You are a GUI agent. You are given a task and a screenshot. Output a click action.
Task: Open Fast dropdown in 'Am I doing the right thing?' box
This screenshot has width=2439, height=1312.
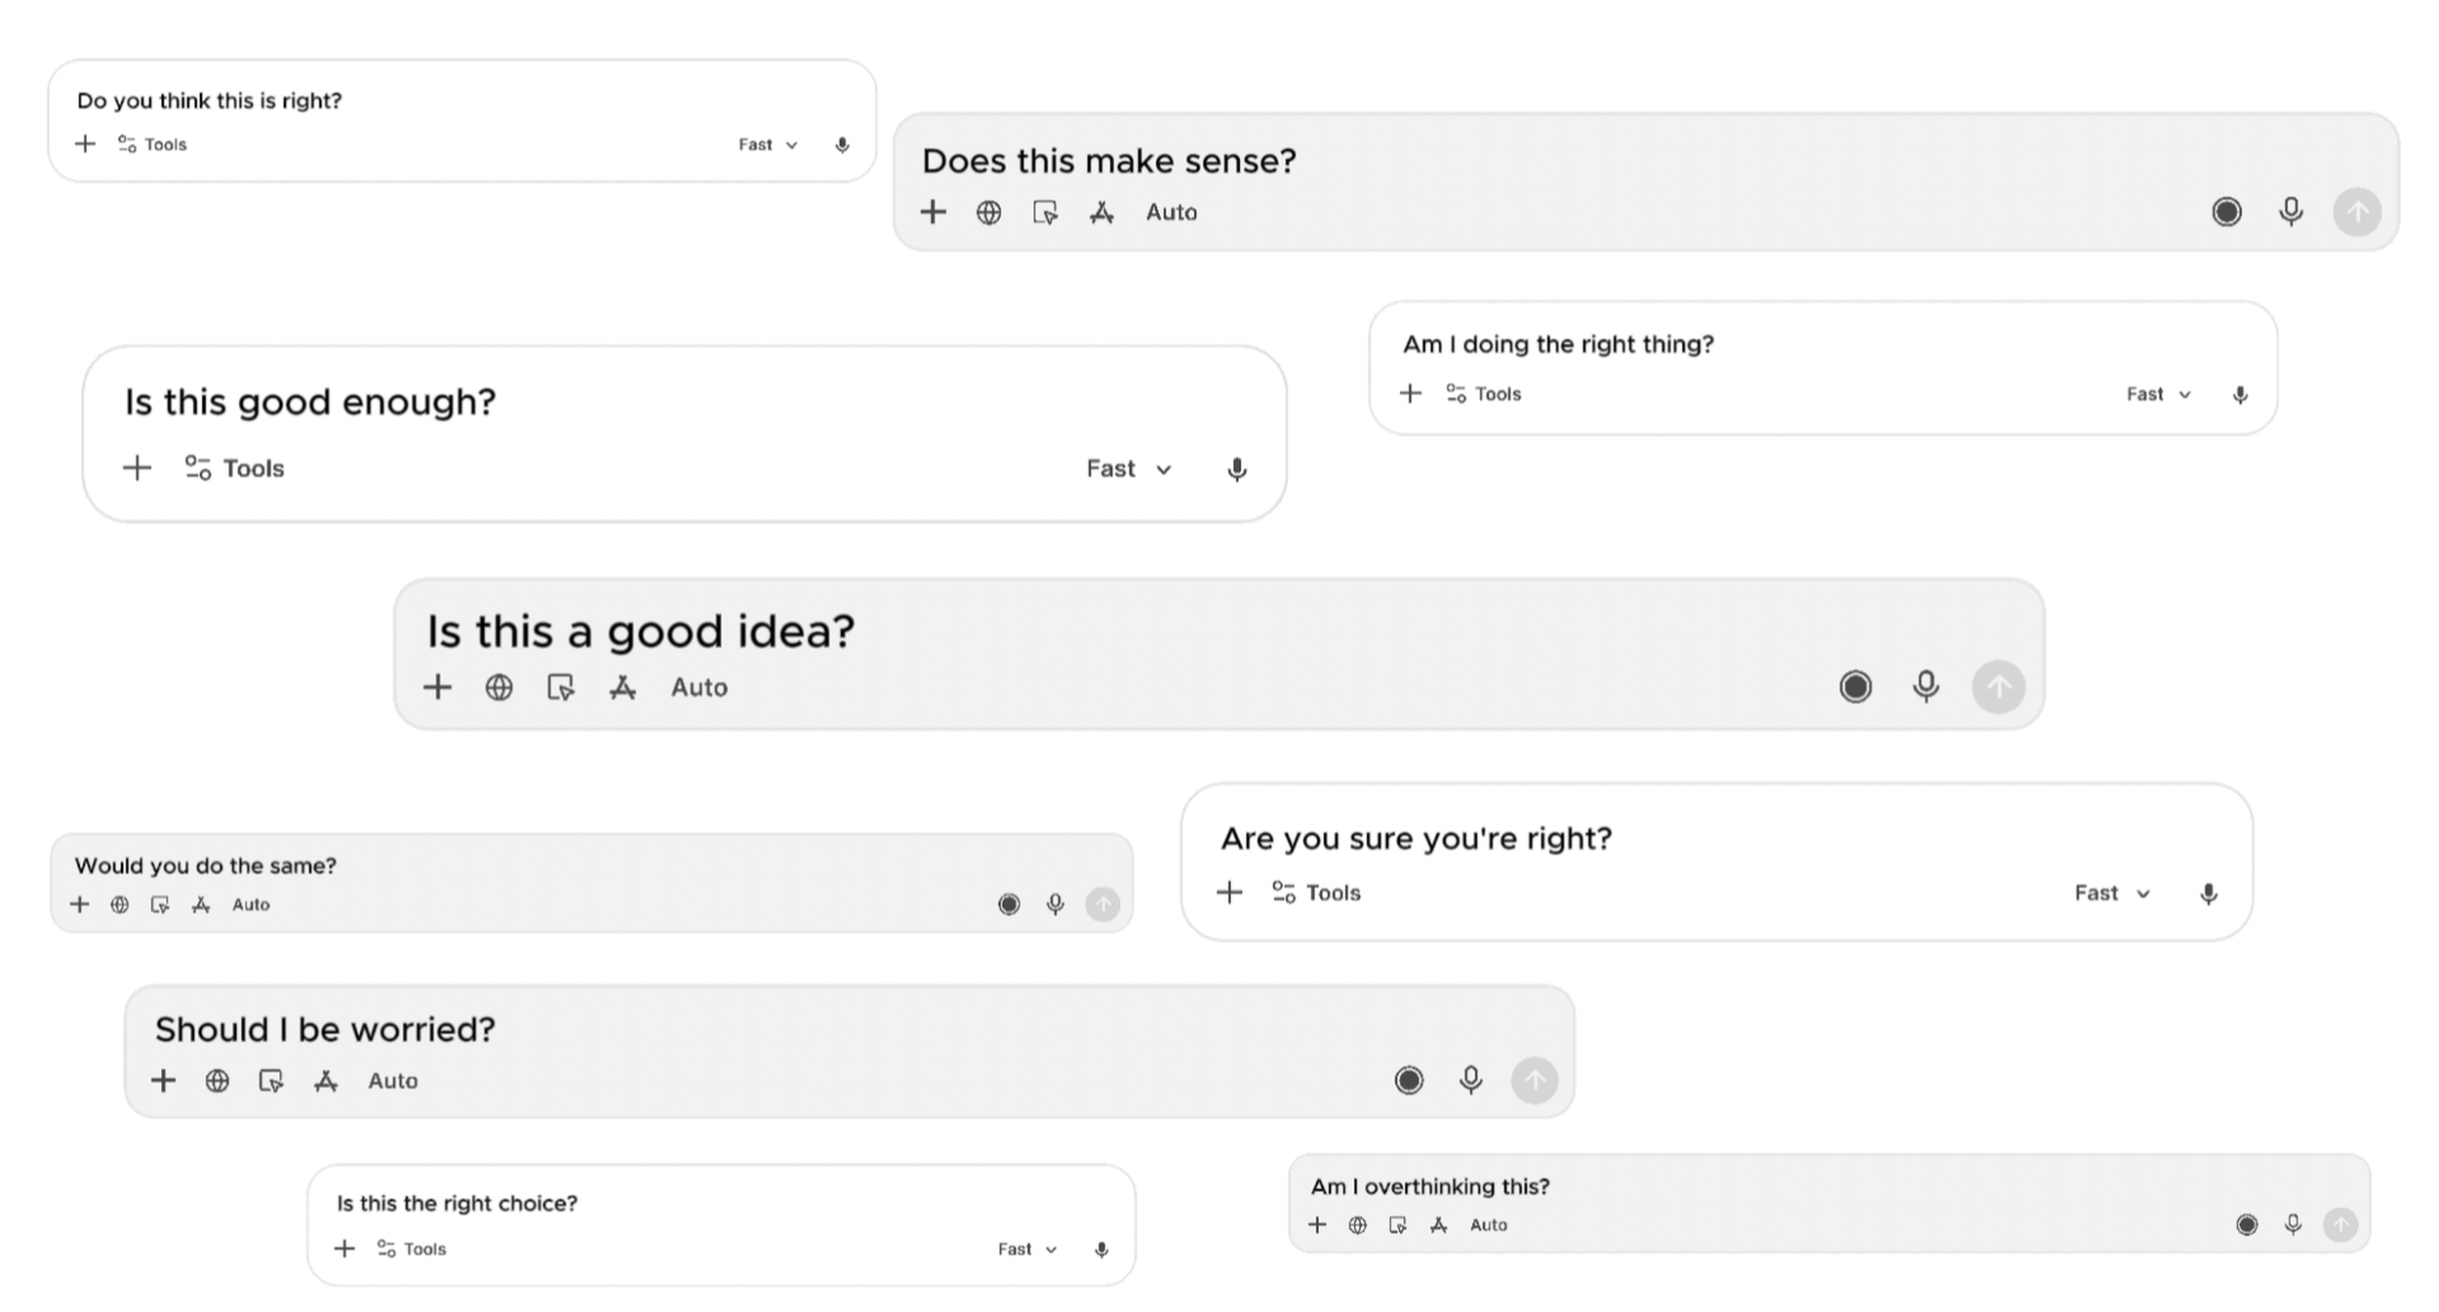pos(2158,394)
